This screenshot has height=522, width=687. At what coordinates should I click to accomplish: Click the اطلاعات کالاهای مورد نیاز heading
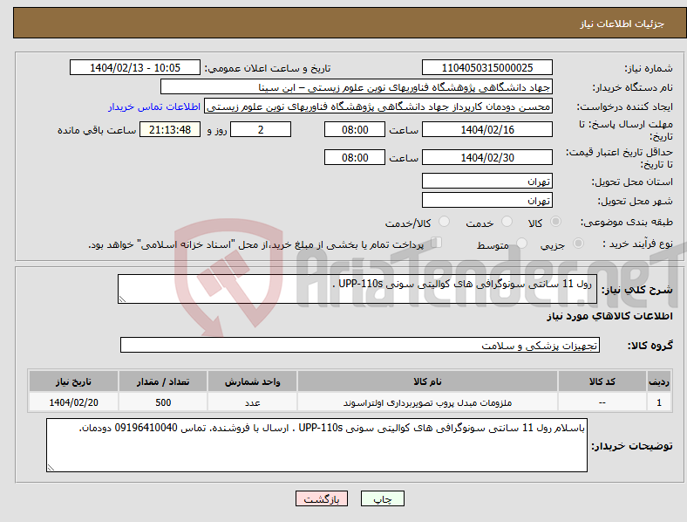pyautogui.click(x=609, y=316)
